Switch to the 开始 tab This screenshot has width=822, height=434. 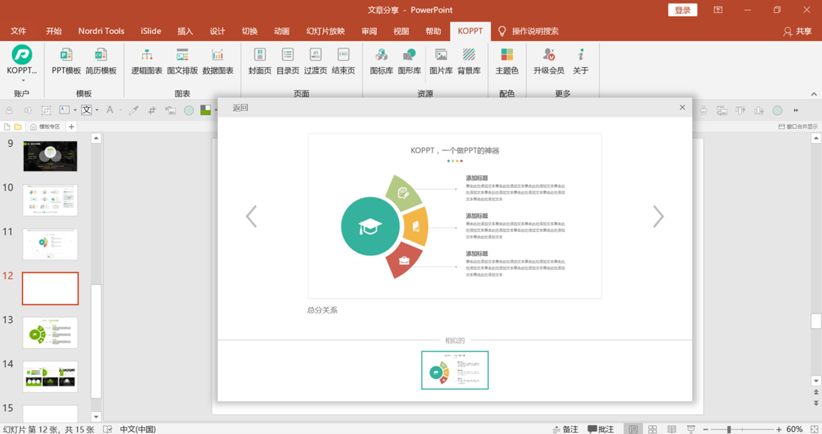(x=54, y=31)
